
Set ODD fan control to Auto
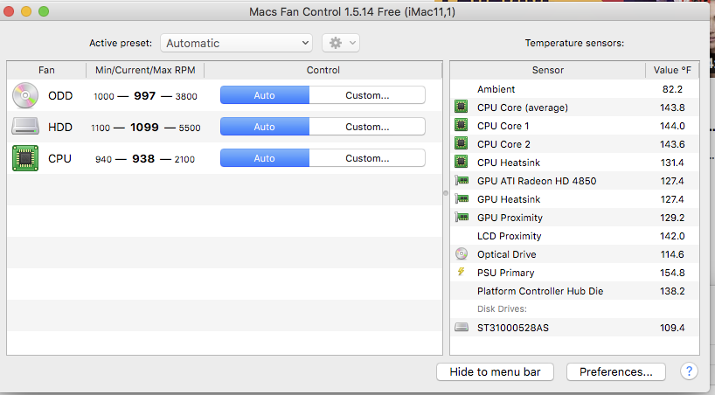click(x=265, y=95)
